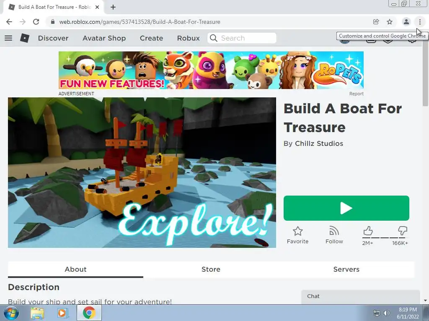Click the lock icon in the address bar
The image size is (429, 321).
click(x=53, y=22)
